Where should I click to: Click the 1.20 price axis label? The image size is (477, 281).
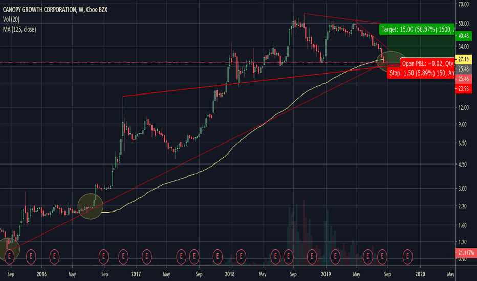(462, 242)
